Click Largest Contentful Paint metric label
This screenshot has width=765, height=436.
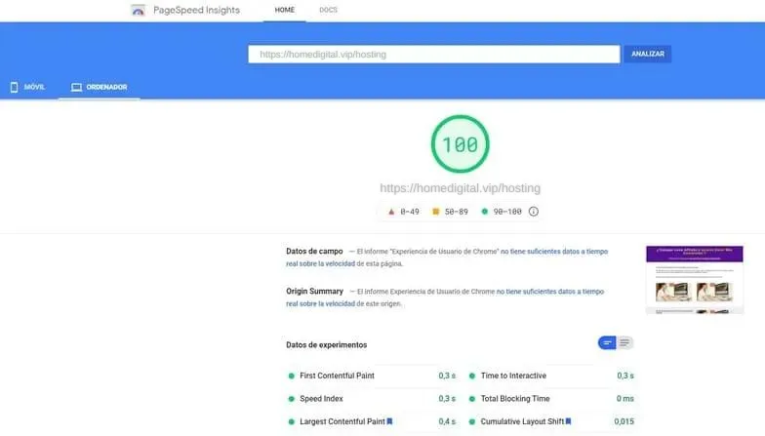coord(342,421)
